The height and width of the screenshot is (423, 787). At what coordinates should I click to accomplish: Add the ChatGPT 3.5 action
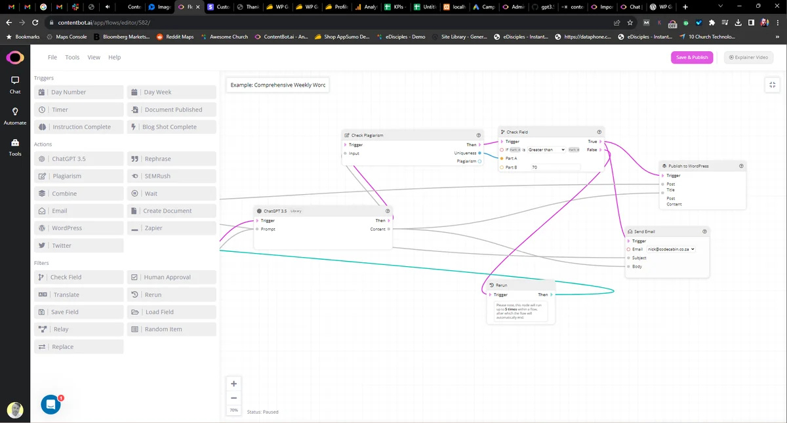79,159
